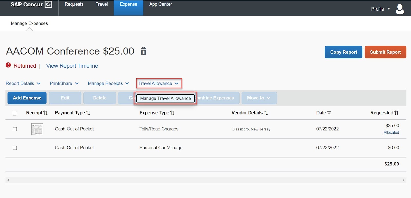Select Manage Travel Allowance menu item
Viewport: 411px width, 198px height.
pos(165,98)
